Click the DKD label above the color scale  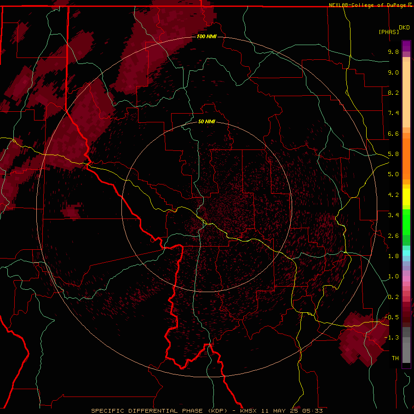[x=404, y=28]
